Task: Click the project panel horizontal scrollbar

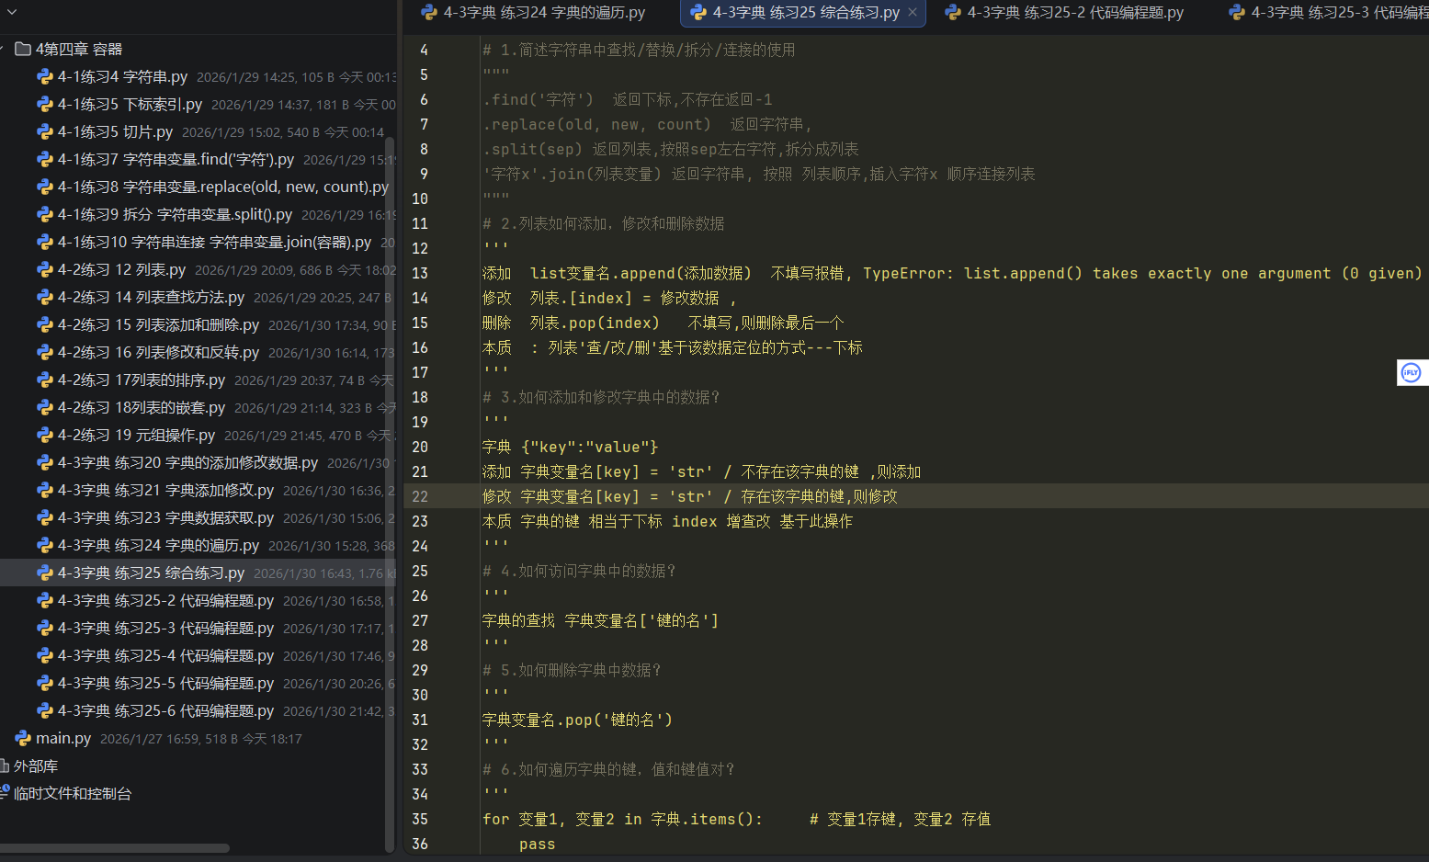Action: [115, 848]
